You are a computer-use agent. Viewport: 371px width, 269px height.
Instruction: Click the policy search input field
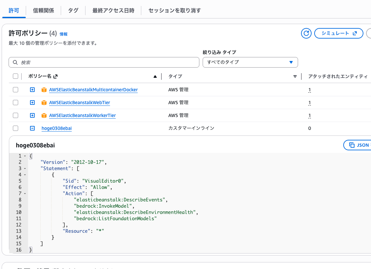pyautogui.click(x=104, y=62)
